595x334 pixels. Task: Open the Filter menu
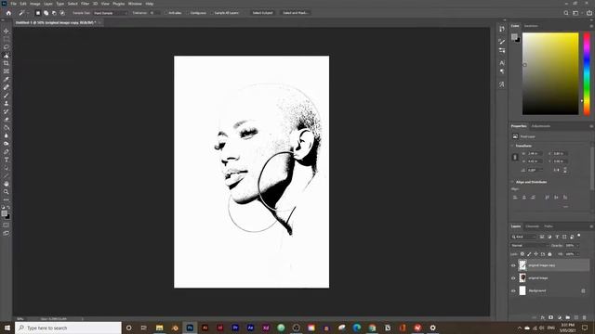click(x=85, y=4)
